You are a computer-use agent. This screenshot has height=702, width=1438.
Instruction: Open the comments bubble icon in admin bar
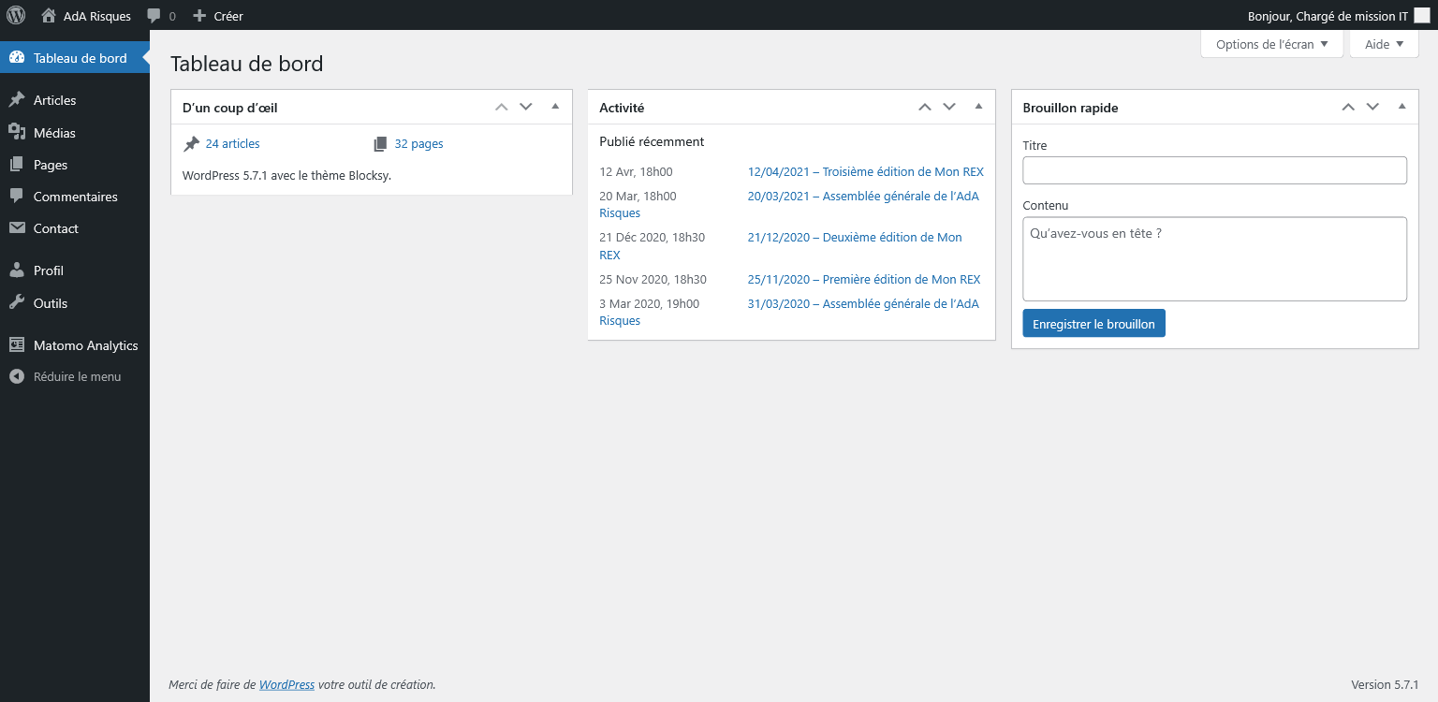[x=154, y=17]
